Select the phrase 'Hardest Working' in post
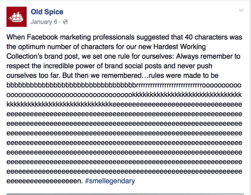 pos(180,47)
